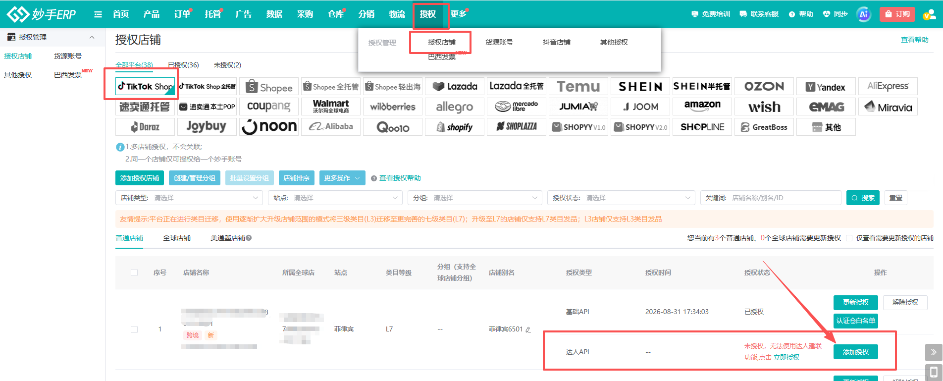Pick the Amazon platform tile
The image size is (943, 381).
click(702, 107)
